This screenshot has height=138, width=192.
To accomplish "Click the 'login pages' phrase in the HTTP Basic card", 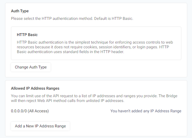I will tap(147, 47).
